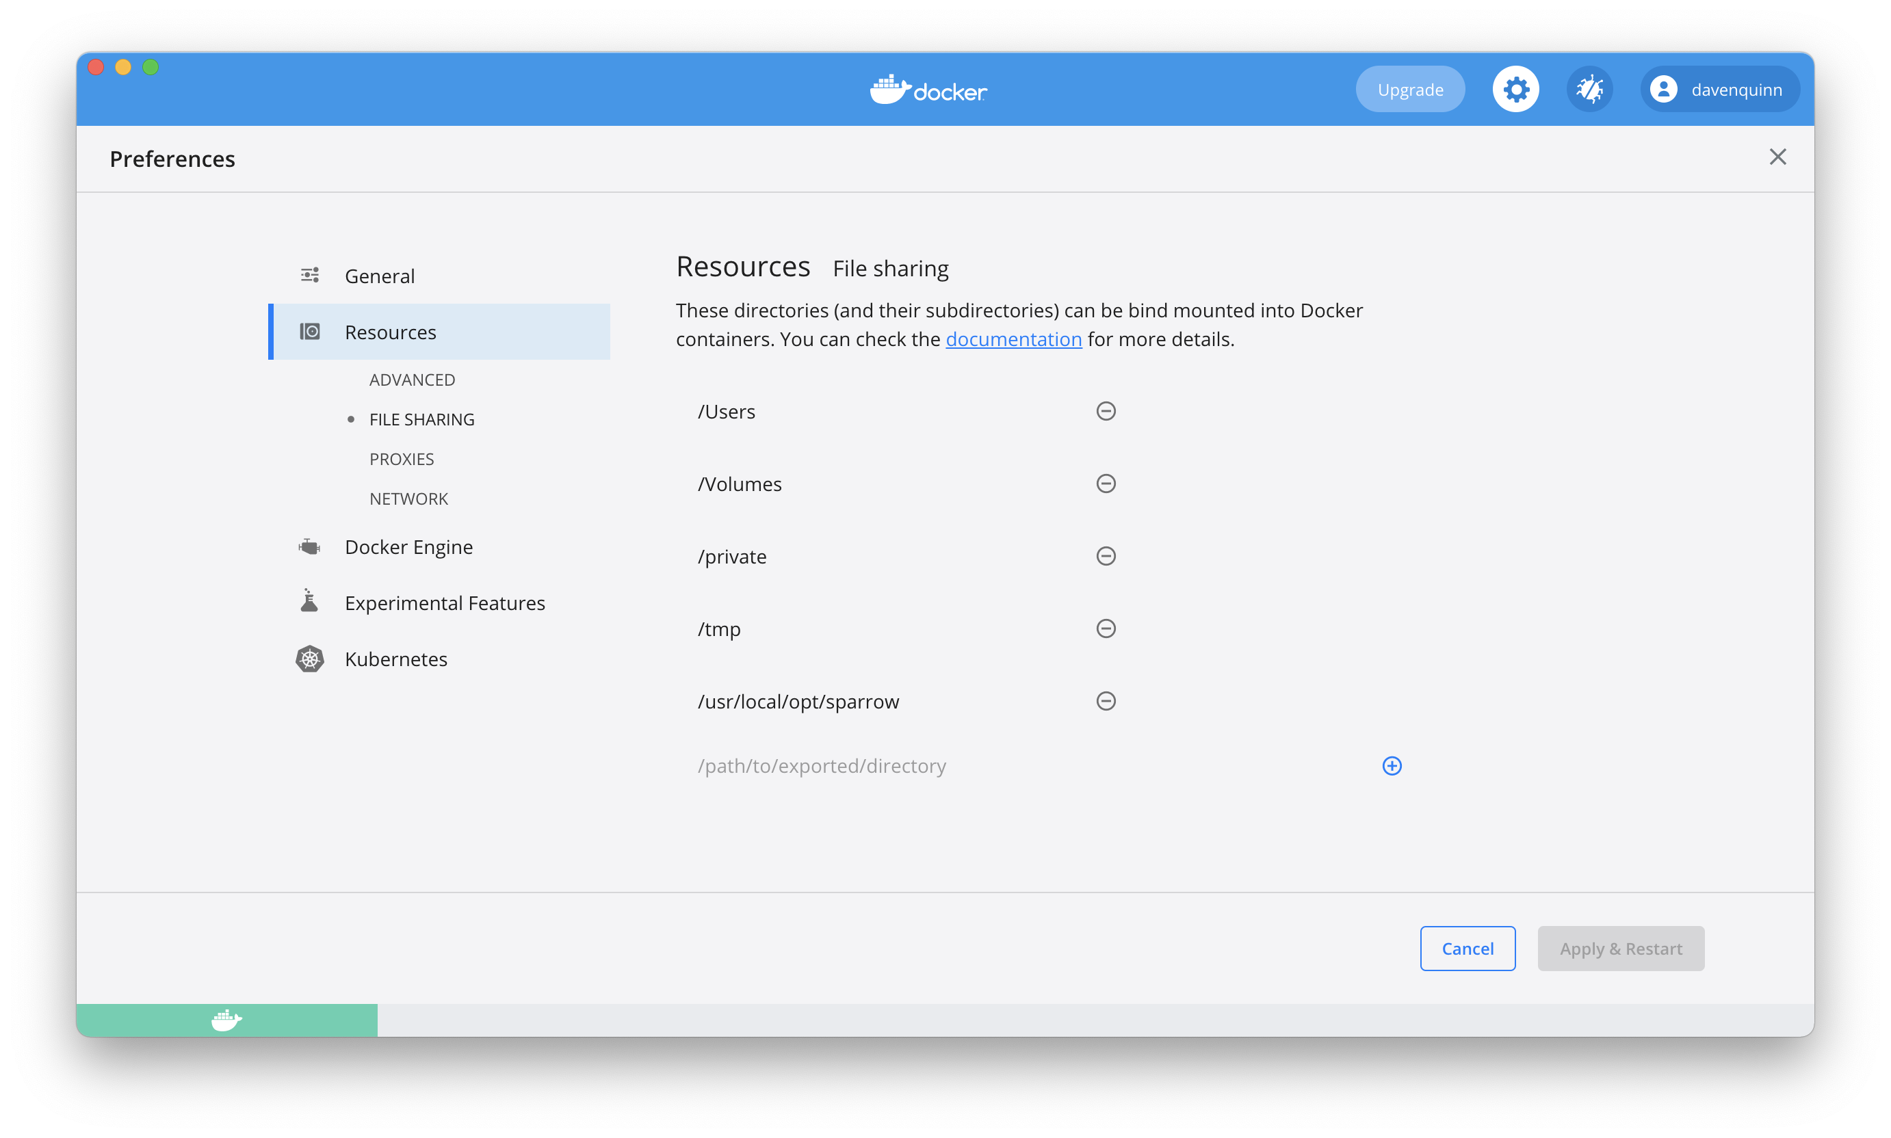The image size is (1891, 1138).
Task: Open settings via the gear icon
Action: [x=1515, y=90]
